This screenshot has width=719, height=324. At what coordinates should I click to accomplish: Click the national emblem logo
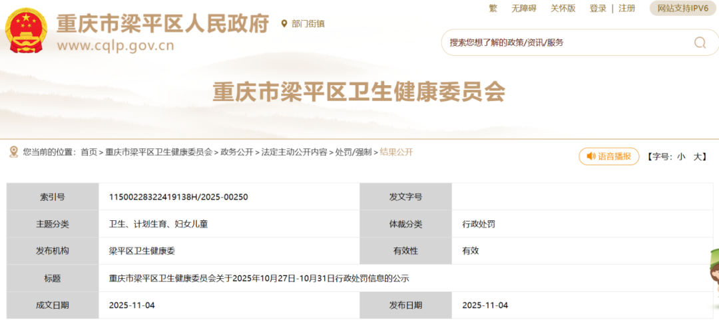click(x=27, y=31)
